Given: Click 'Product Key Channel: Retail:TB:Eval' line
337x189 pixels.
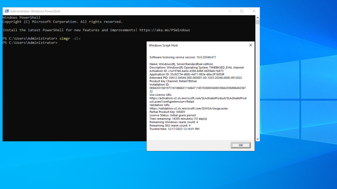Looking at the screenshot, I should tap(173, 81).
